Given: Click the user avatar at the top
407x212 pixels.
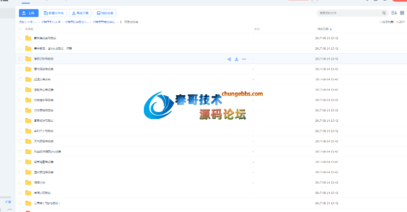Looking at the screenshot, I should [315, 1].
